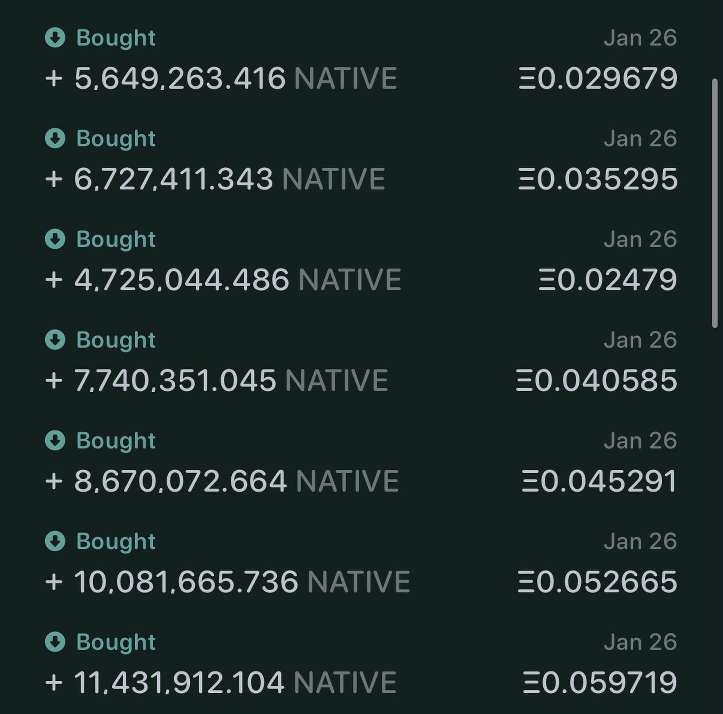The height and width of the screenshot is (714, 723).
Task: Click the Bought icon beside 7,740,351.045 NATIVE
Action: (55, 340)
